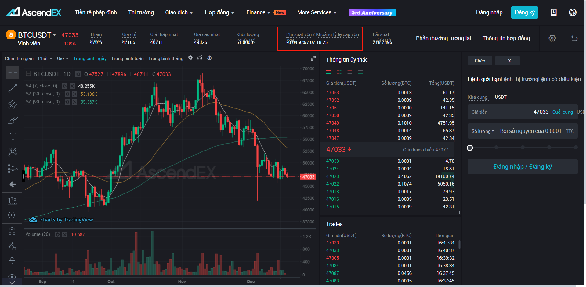Screen dimensions: 586x287
Task: Open BTCUSDT, 1D series settings gear
Action: pos(78,74)
